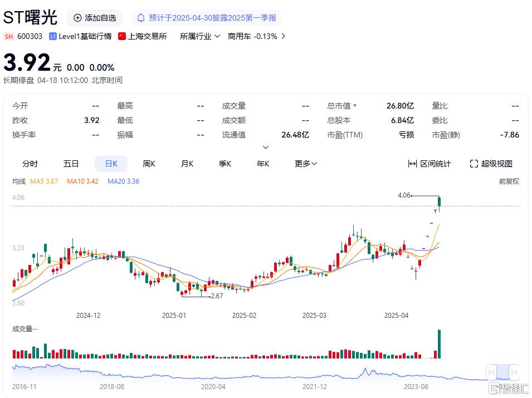Click the stock code 600303

[x=30, y=36]
